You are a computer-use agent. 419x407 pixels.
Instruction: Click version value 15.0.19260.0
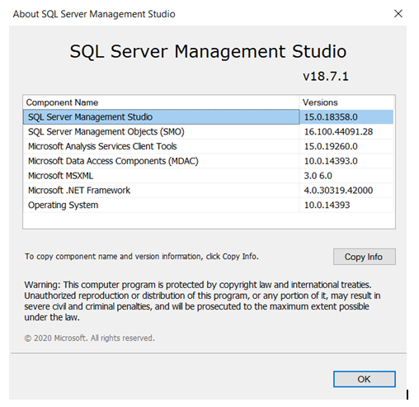331,146
